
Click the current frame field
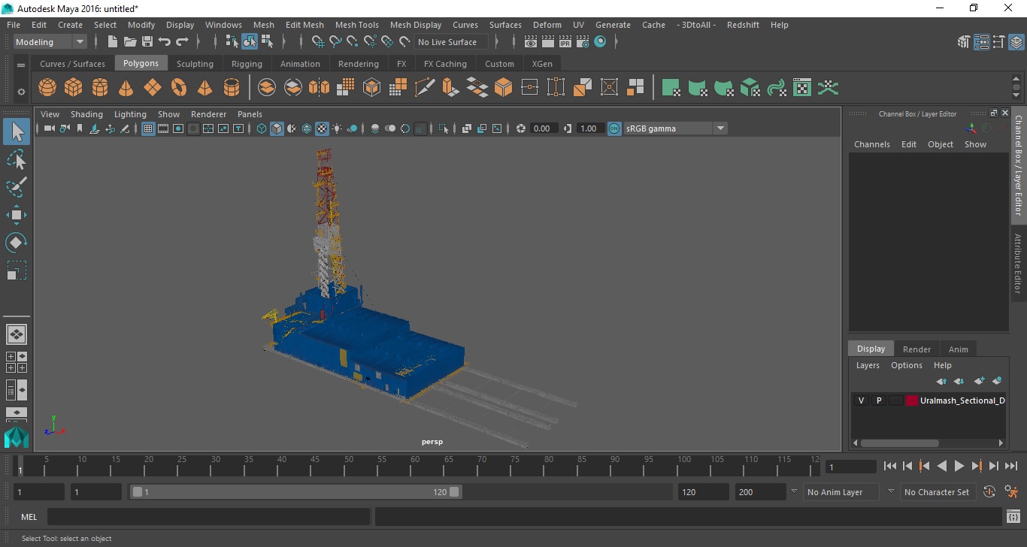coord(851,467)
